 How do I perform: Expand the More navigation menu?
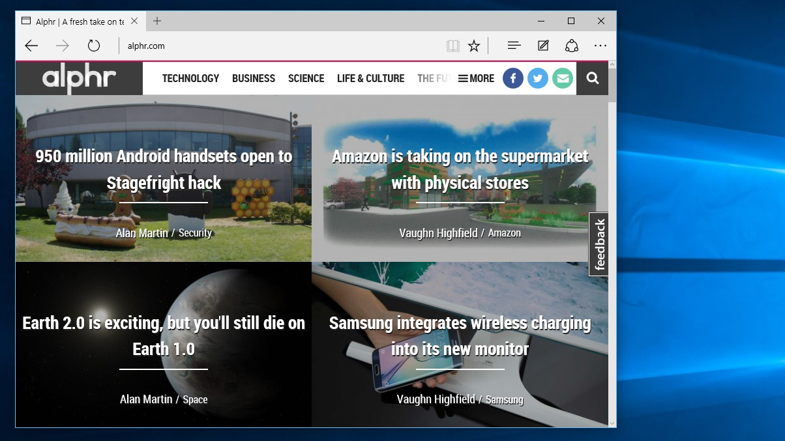[476, 78]
